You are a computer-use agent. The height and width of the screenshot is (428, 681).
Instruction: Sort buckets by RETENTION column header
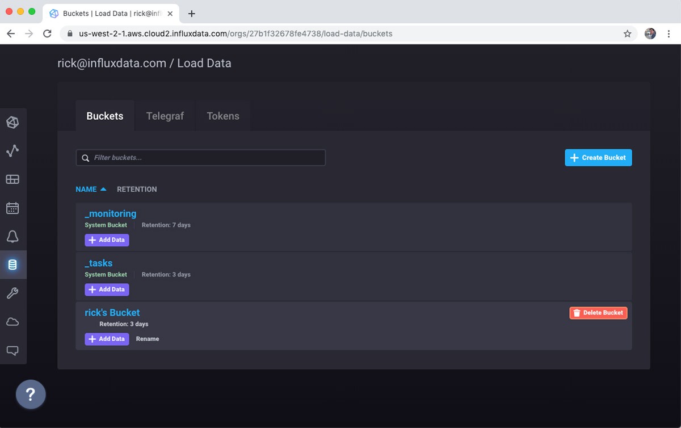click(x=137, y=189)
